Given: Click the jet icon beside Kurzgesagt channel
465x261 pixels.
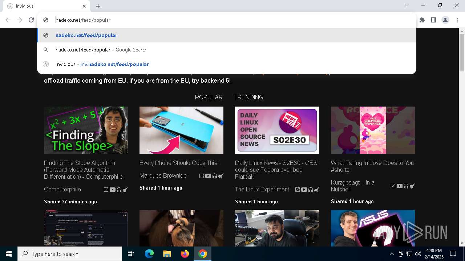Looking at the screenshot, I should (412, 186).
